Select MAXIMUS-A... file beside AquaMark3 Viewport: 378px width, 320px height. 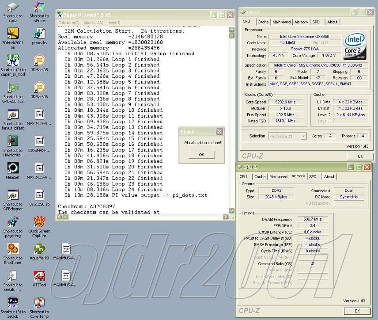tap(65, 252)
